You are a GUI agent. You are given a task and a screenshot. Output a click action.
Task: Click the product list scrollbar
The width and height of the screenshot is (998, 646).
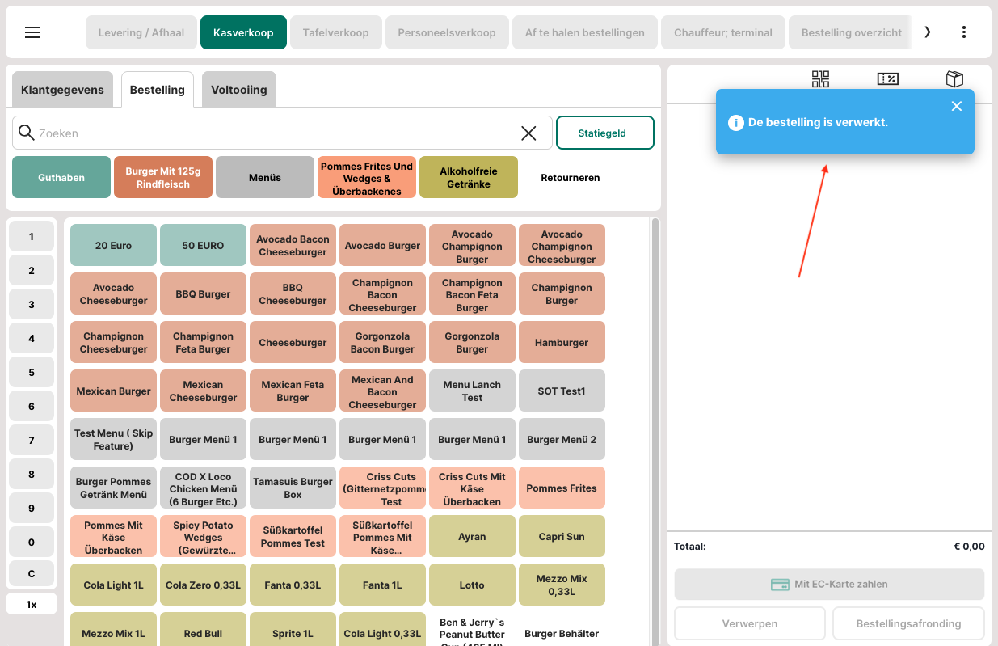click(x=655, y=404)
